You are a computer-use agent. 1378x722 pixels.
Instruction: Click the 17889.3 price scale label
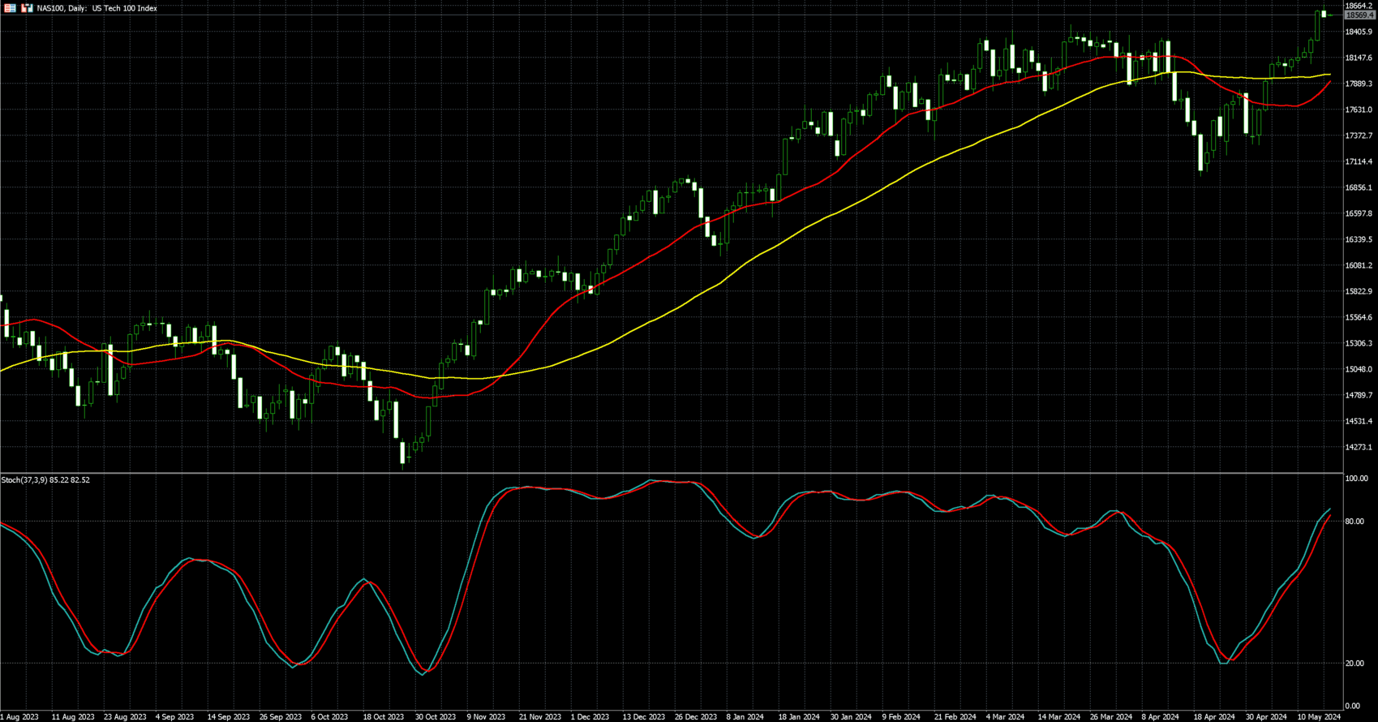click(1359, 84)
